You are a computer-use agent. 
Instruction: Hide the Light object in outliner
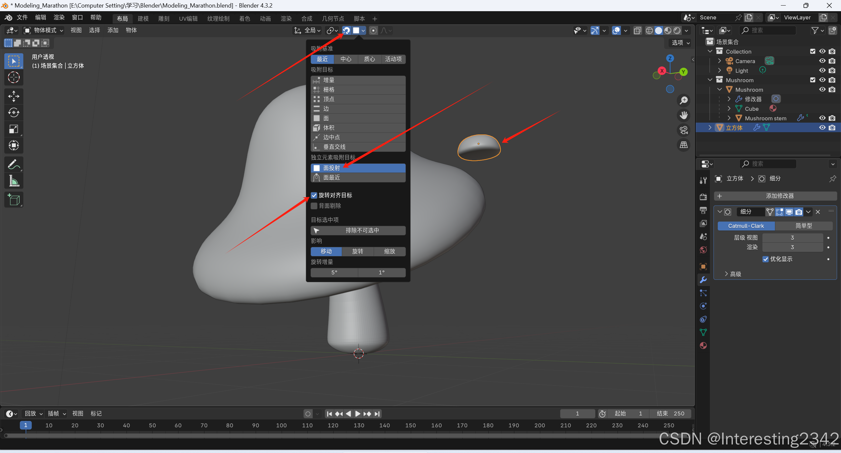(x=822, y=70)
